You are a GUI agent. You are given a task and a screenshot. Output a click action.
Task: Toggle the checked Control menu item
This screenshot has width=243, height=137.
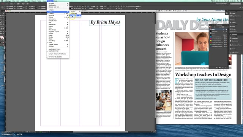pyautogui.click(x=58, y=14)
